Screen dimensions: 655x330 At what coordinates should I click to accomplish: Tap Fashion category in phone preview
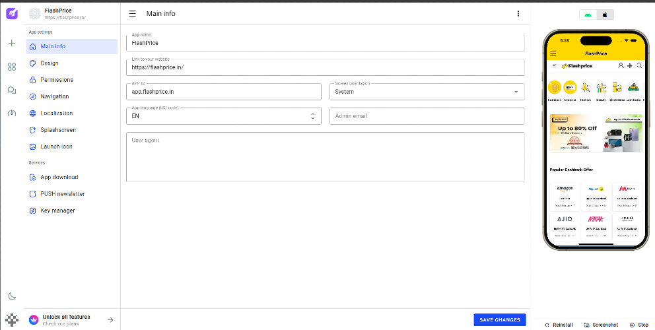586,90
